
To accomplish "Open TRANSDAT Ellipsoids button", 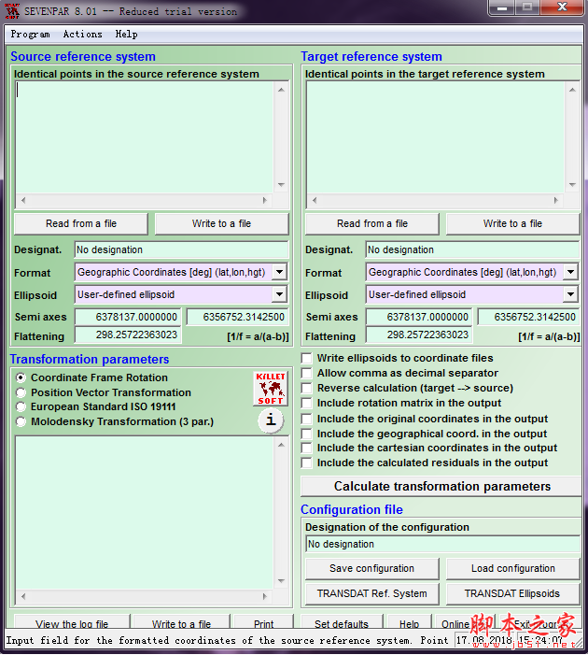I will coord(512,593).
